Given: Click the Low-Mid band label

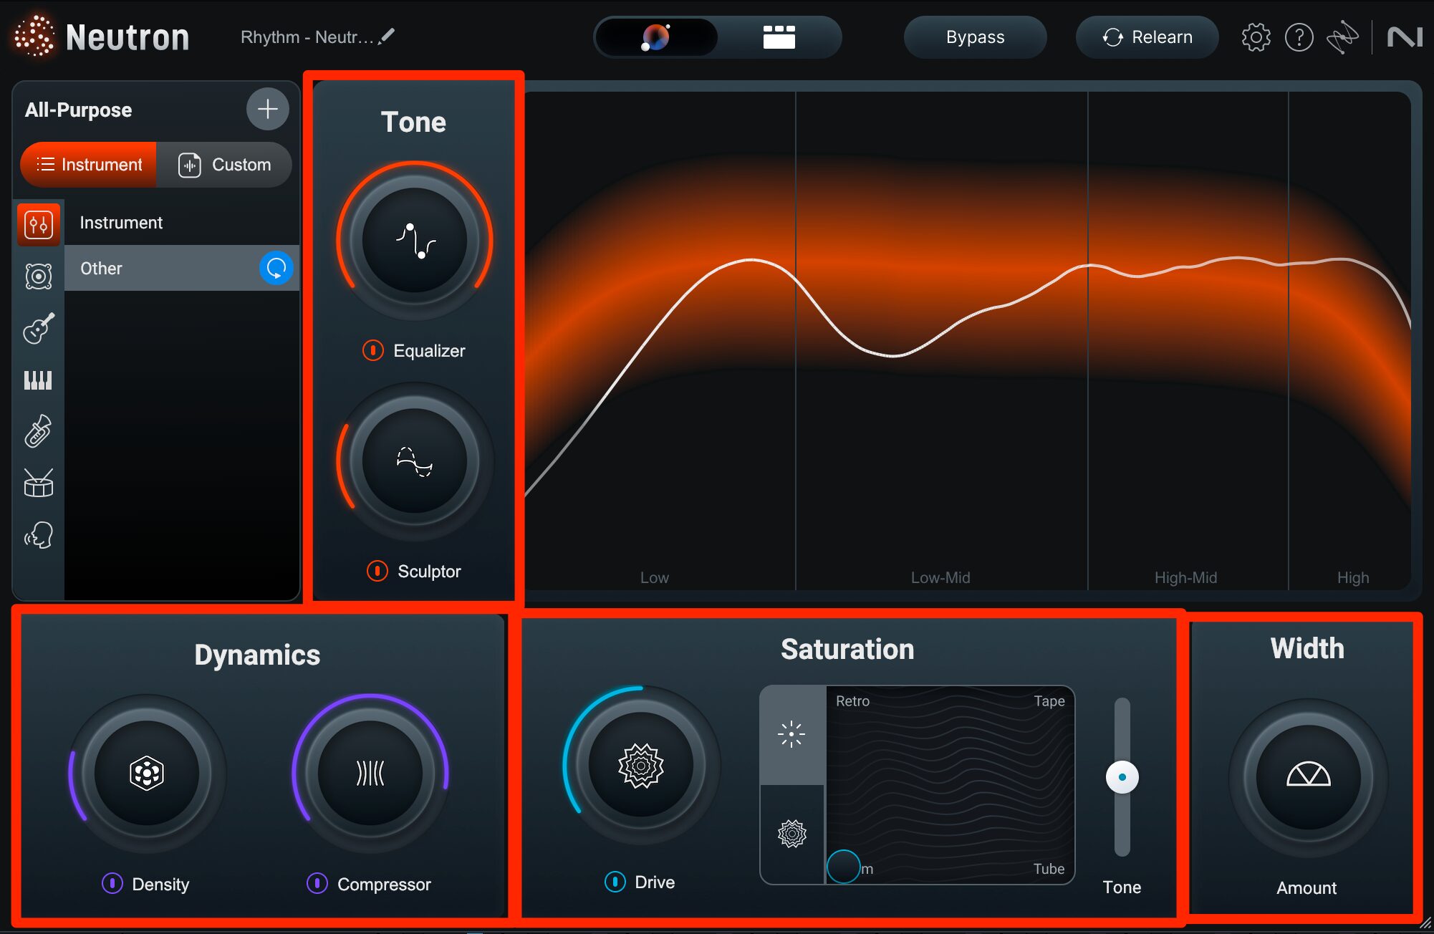Looking at the screenshot, I should tap(940, 577).
